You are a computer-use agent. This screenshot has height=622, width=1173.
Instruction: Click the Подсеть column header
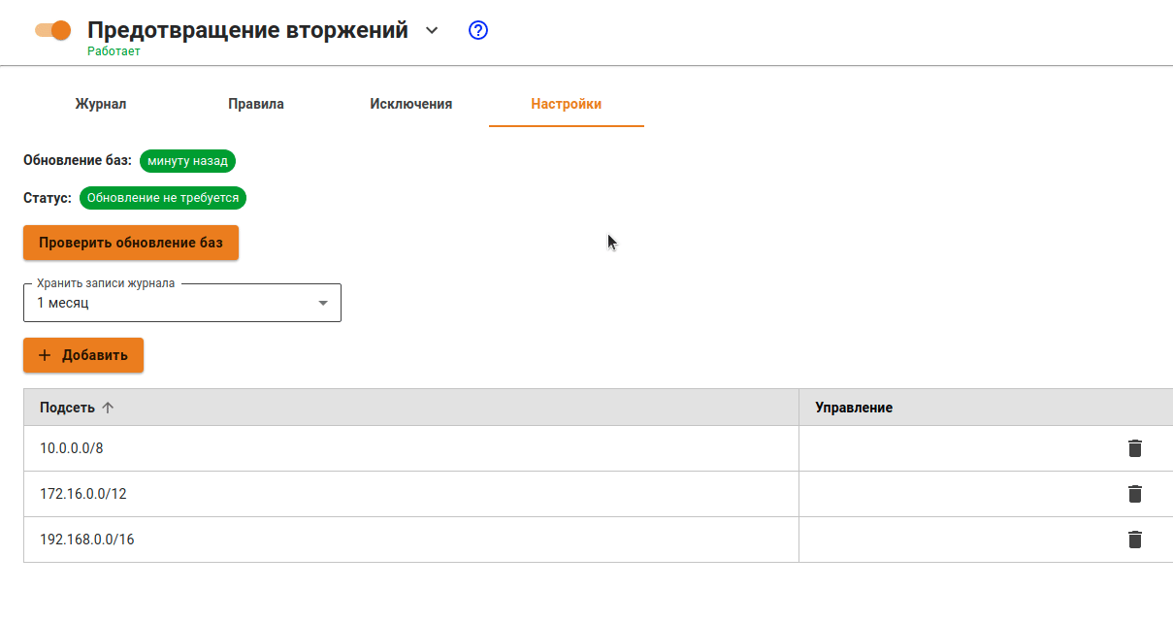coord(67,408)
